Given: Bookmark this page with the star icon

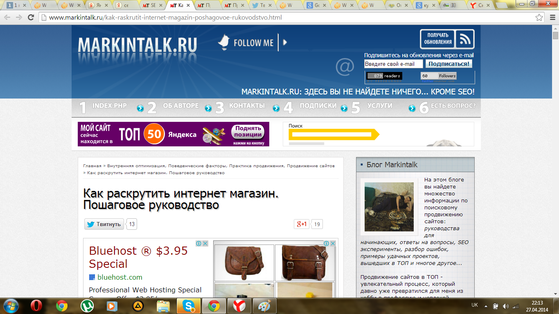Looking at the screenshot, I should point(539,18).
